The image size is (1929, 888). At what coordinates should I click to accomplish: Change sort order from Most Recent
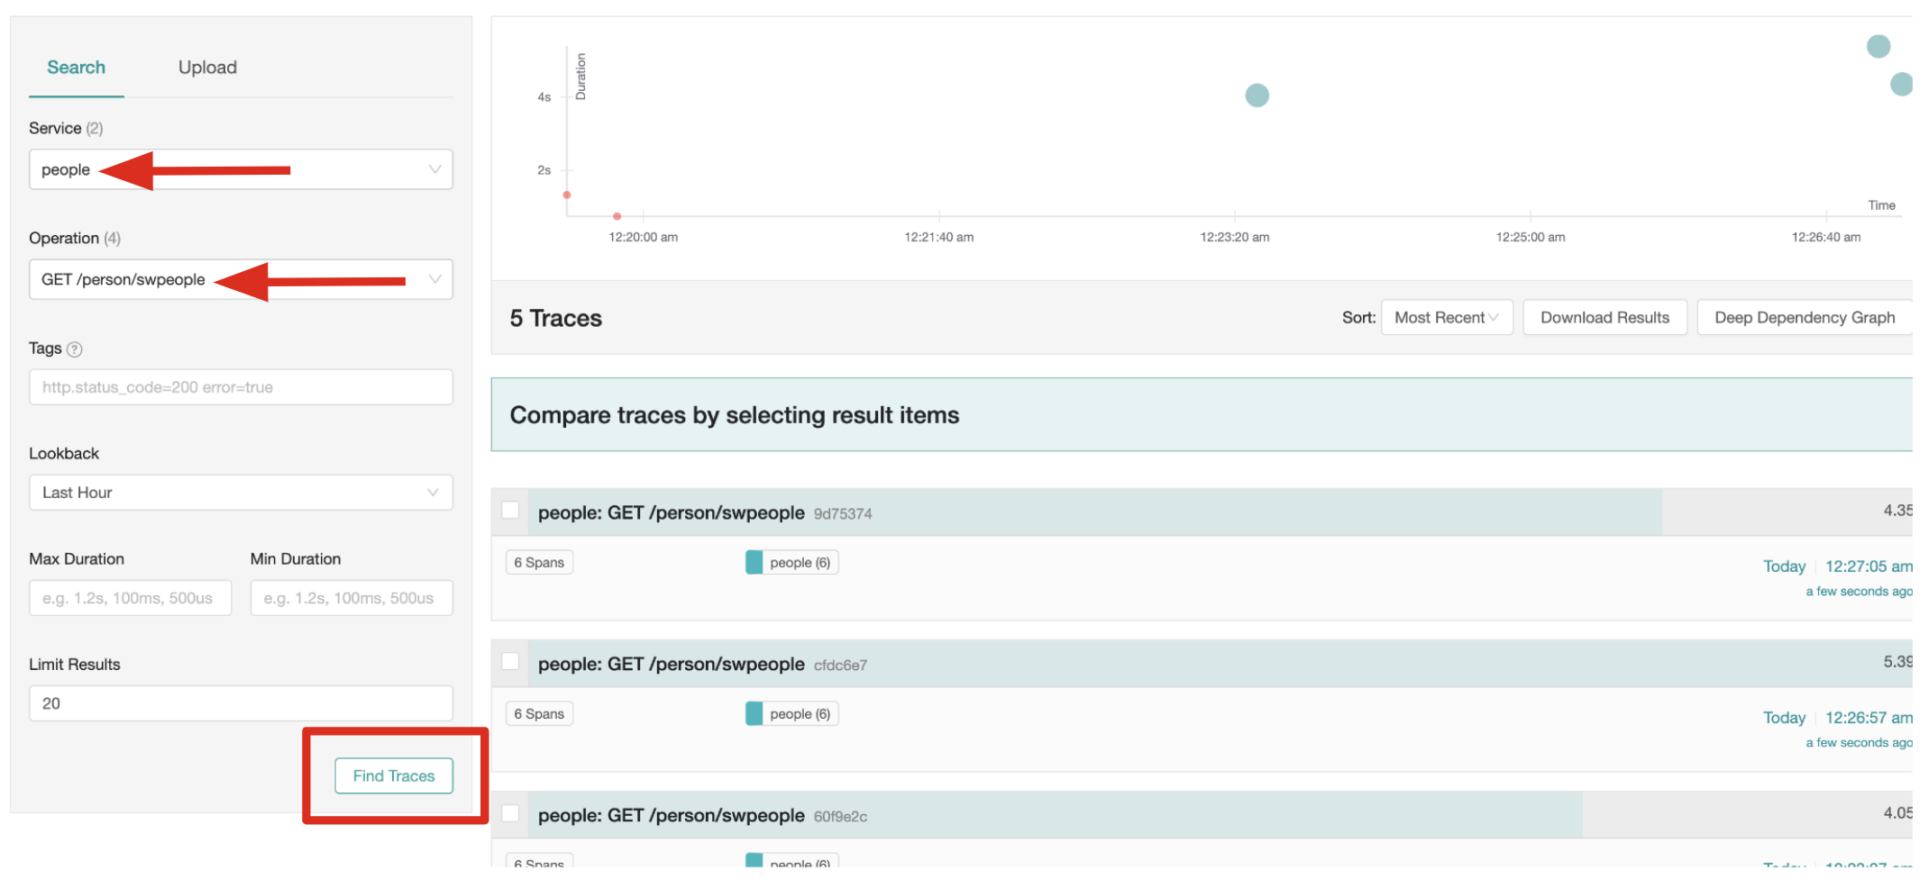[1446, 318]
